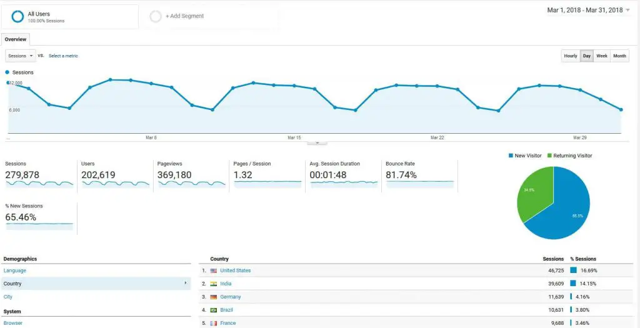Open the India country link
The width and height of the screenshot is (640, 328).
pyautogui.click(x=226, y=284)
